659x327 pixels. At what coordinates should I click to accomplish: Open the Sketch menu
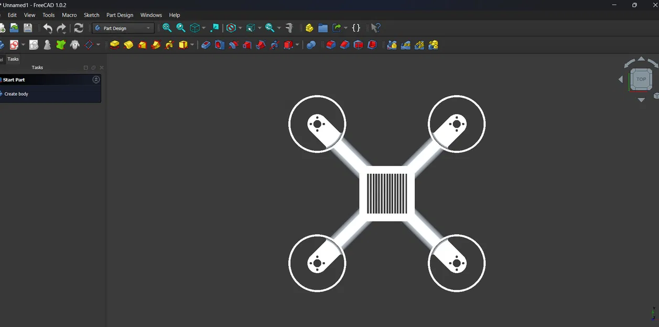tap(91, 15)
